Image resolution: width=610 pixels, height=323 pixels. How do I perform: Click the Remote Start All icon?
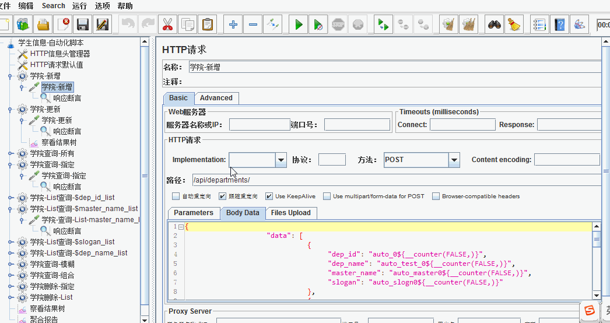pos(384,24)
